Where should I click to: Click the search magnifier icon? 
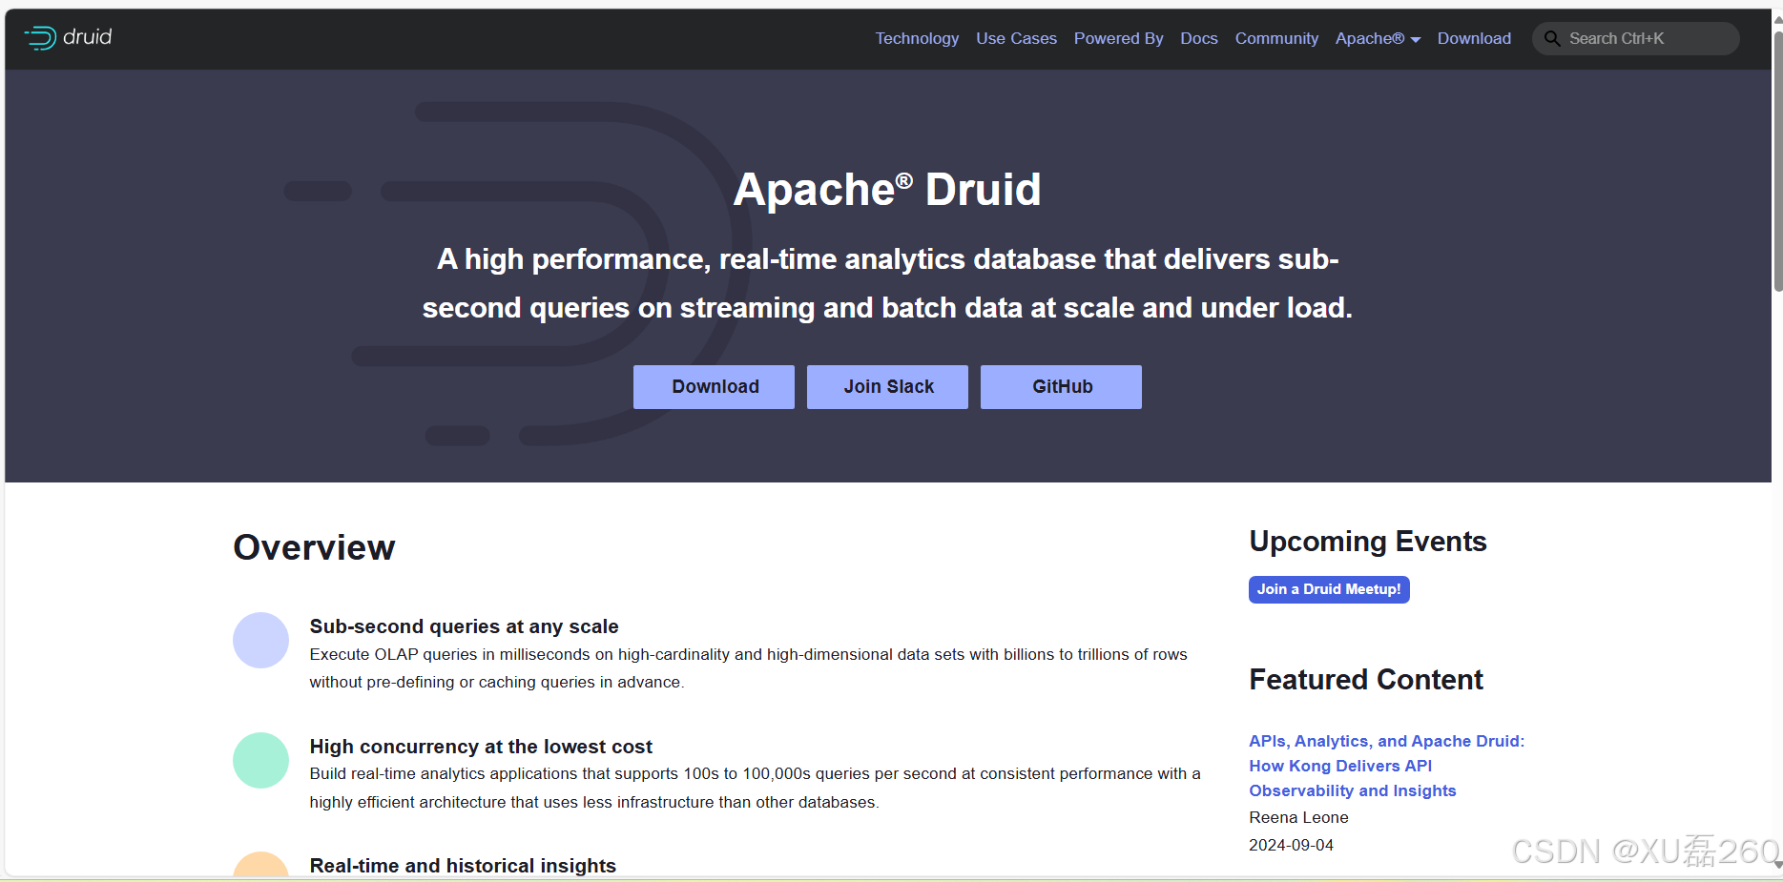pos(1552,38)
